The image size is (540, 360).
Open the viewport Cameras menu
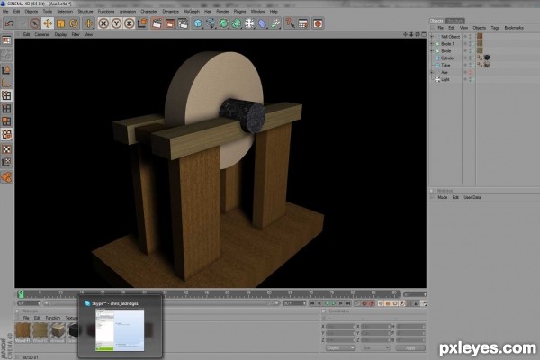point(42,34)
